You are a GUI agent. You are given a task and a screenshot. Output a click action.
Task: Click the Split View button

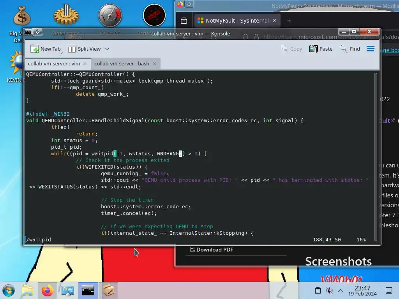(85, 49)
